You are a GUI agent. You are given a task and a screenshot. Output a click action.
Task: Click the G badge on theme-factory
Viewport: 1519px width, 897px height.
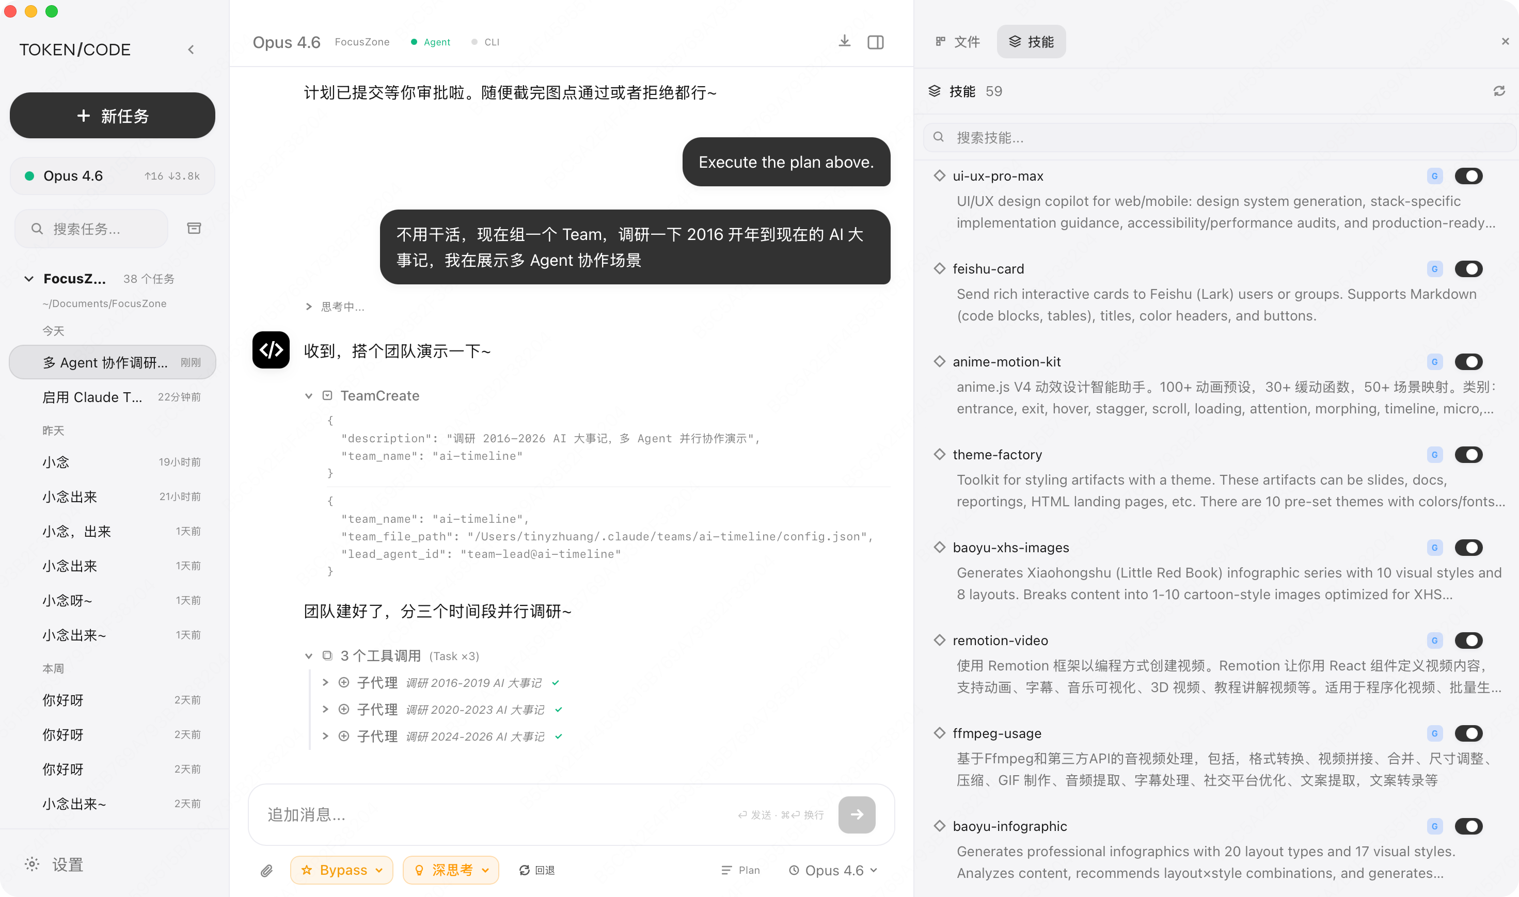point(1434,455)
